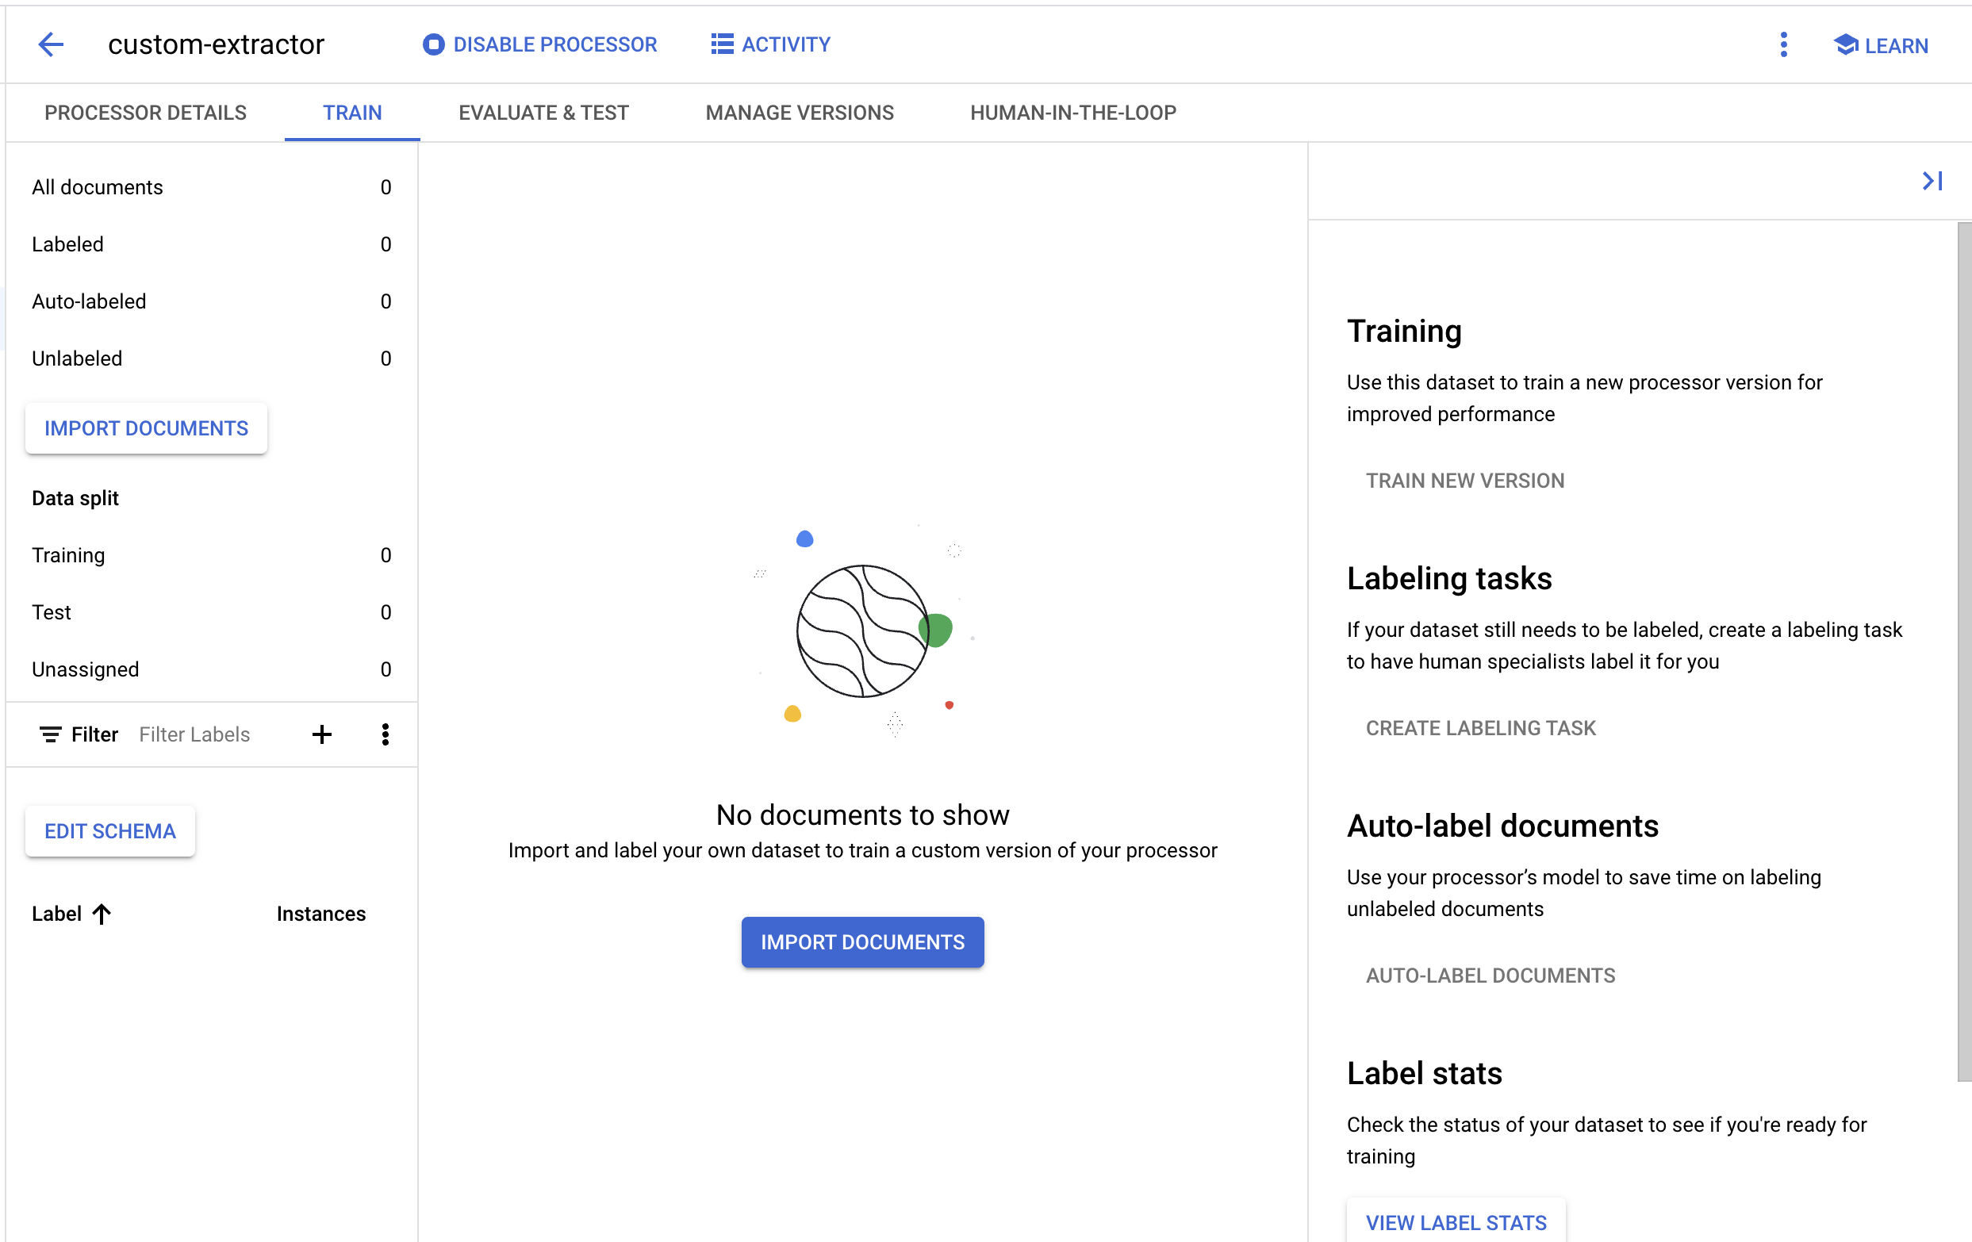
Task: Click the Create Labeling Task link
Action: pos(1481,727)
